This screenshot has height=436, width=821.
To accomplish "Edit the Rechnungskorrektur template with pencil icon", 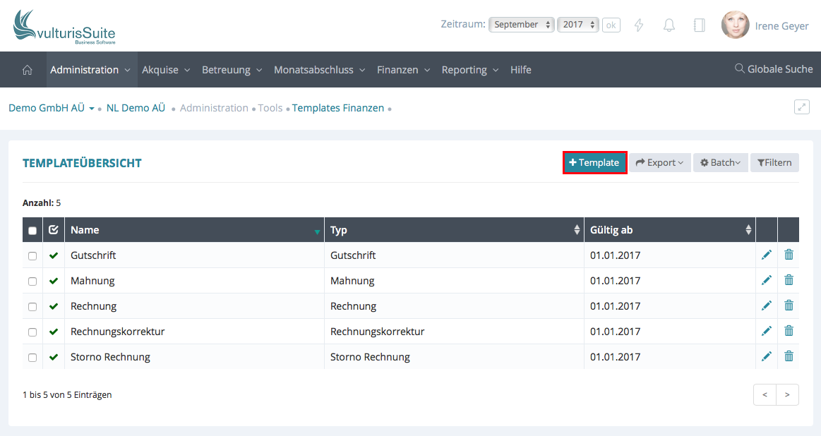I will point(767,332).
